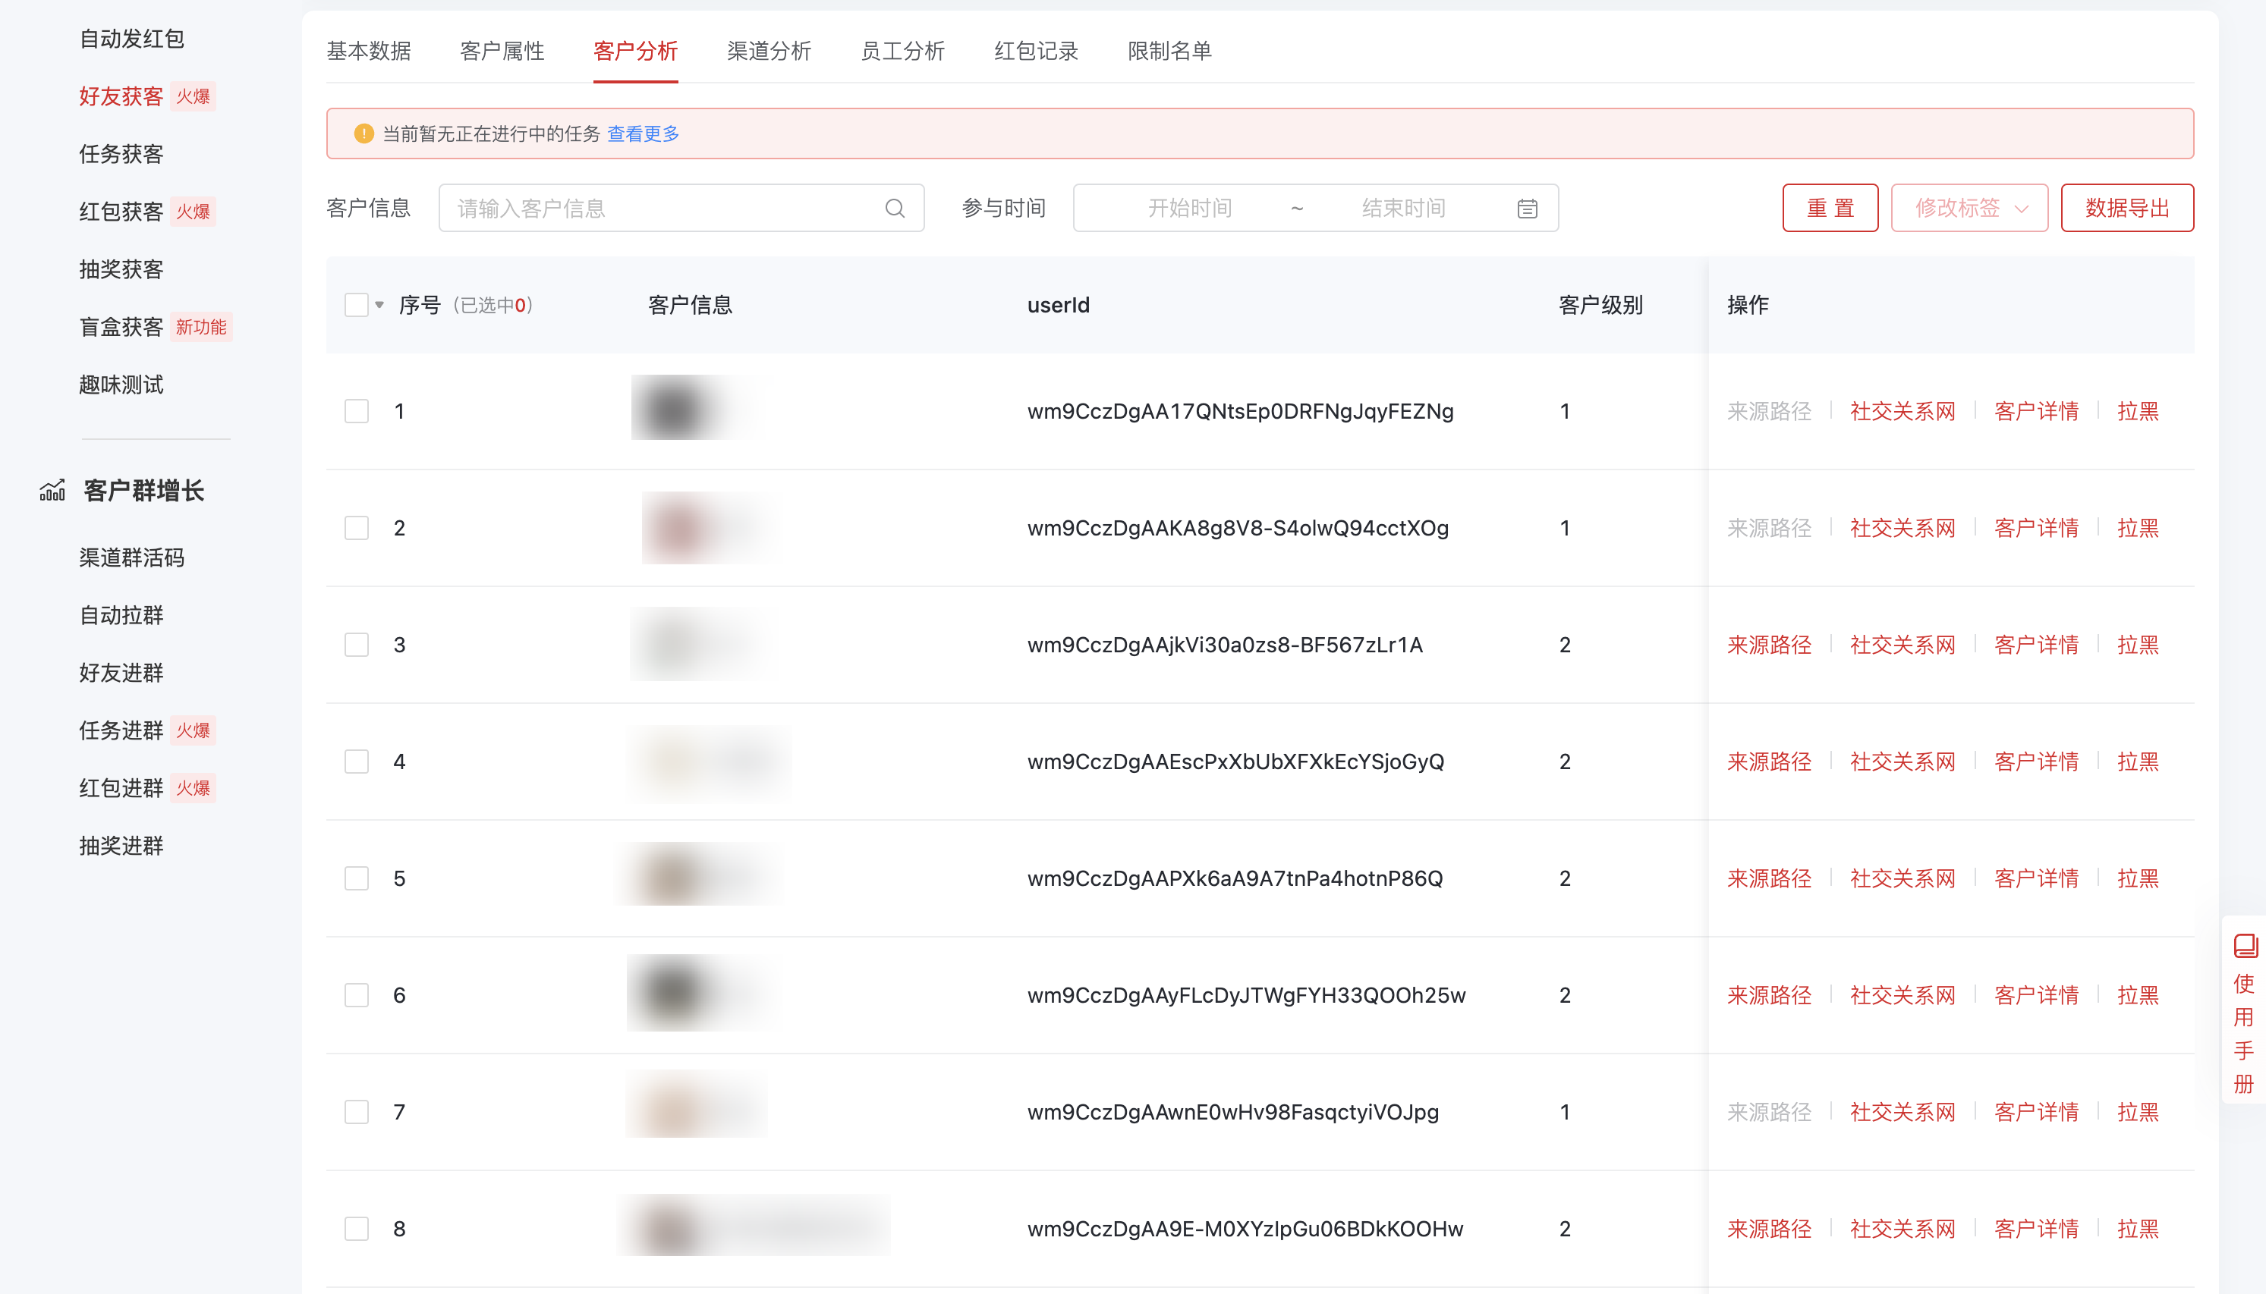Viewport: 2266px width, 1294px height.
Task: Tick the checkbox beside row 5
Action: (357, 878)
